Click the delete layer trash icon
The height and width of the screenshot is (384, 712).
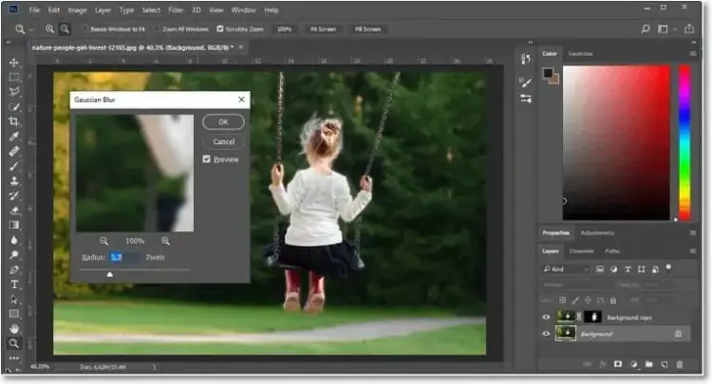[678, 363]
